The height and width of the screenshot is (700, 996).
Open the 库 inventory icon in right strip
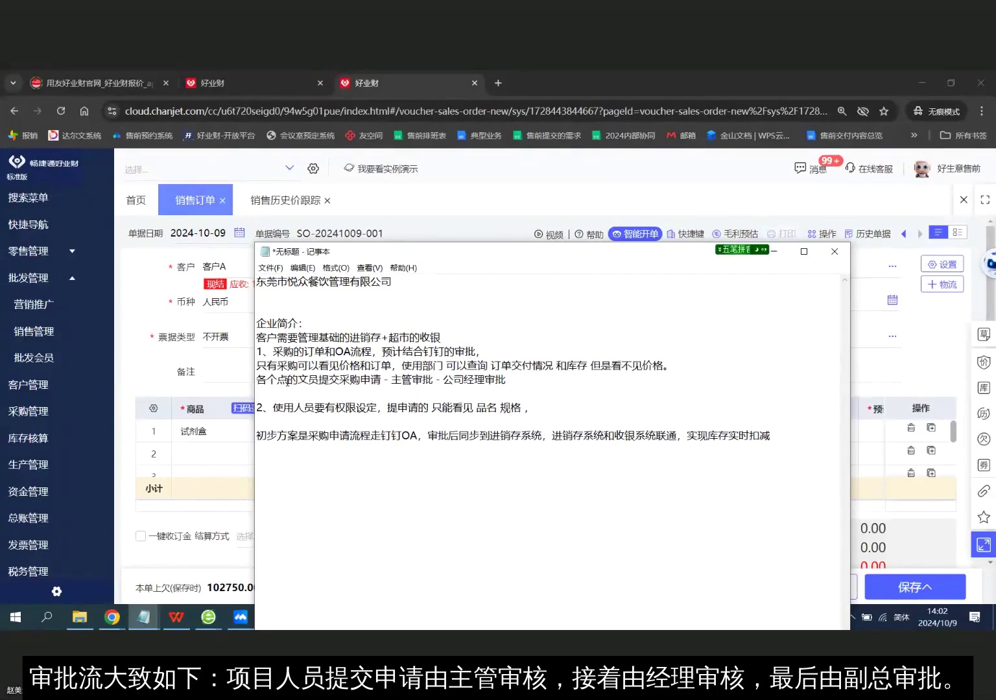pyautogui.click(x=983, y=387)
